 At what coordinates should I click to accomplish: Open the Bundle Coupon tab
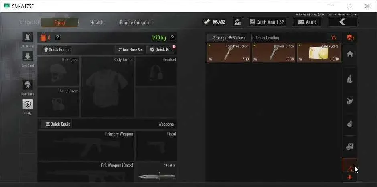(x=134, y=22)
